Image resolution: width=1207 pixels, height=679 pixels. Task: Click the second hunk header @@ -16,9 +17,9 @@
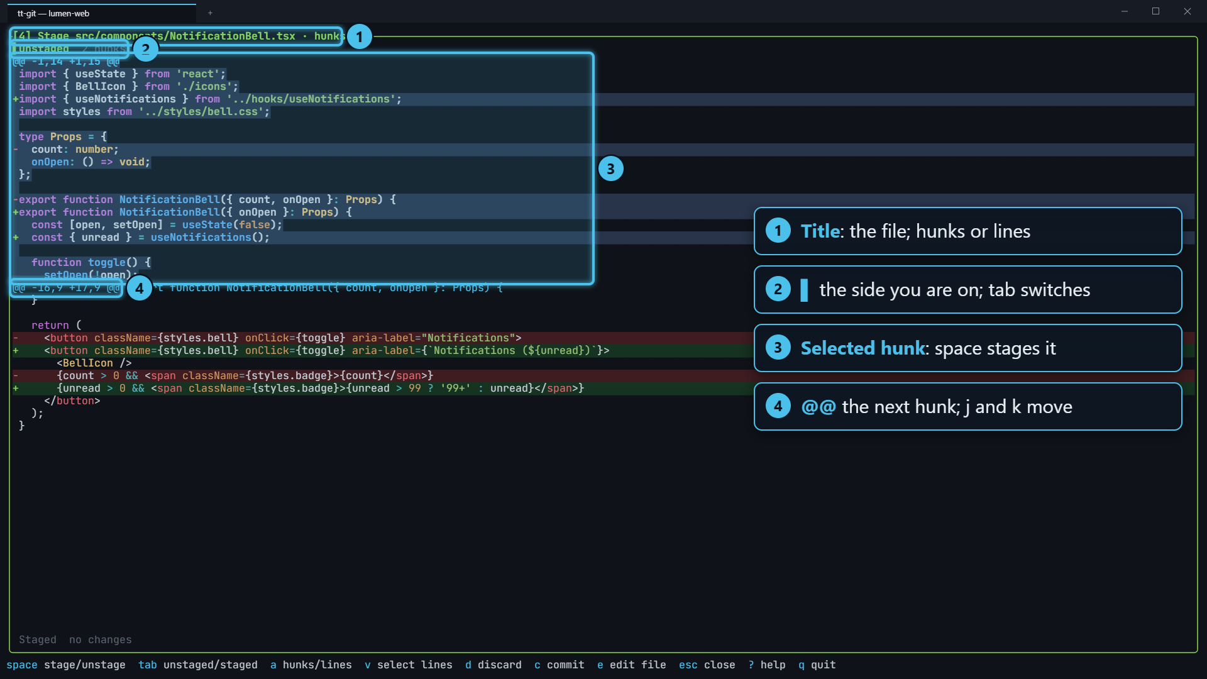coord(66,287)
